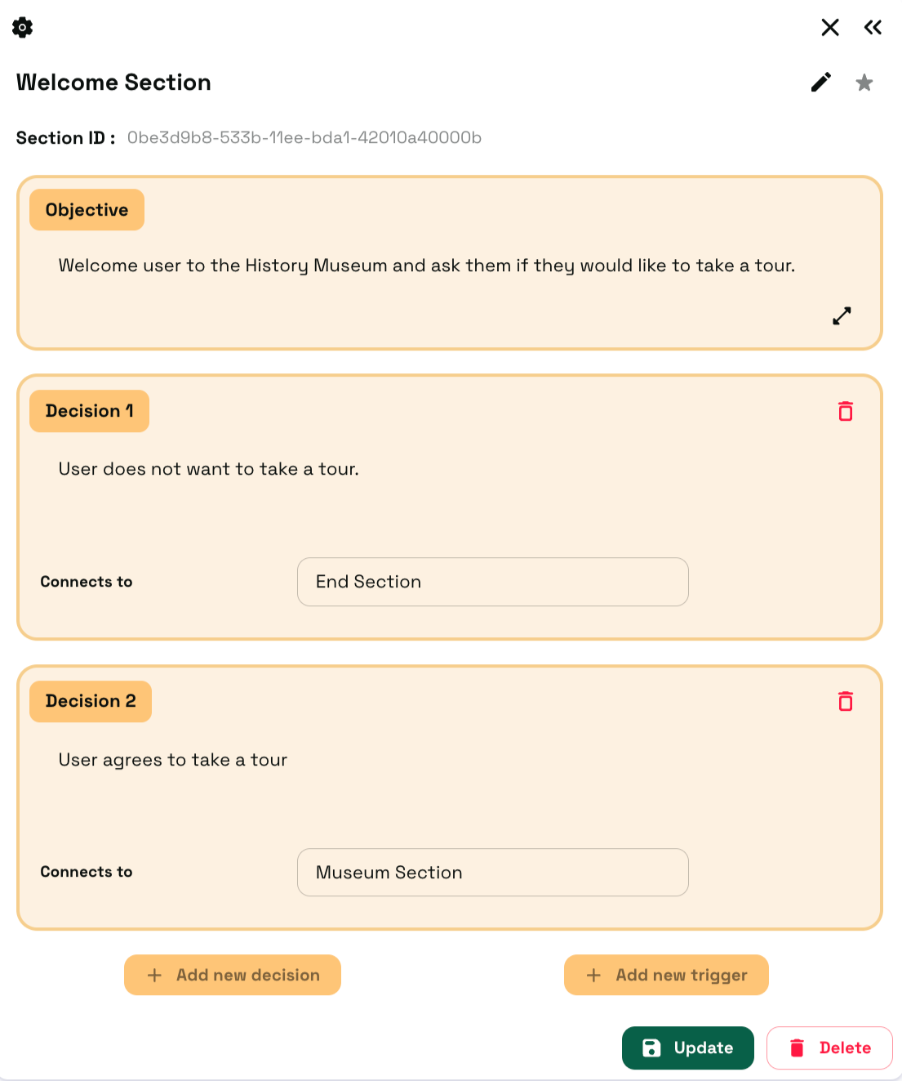Save changes with Update button
The height and width of the screenshot is (1081, 902).
click(687, 1047)
